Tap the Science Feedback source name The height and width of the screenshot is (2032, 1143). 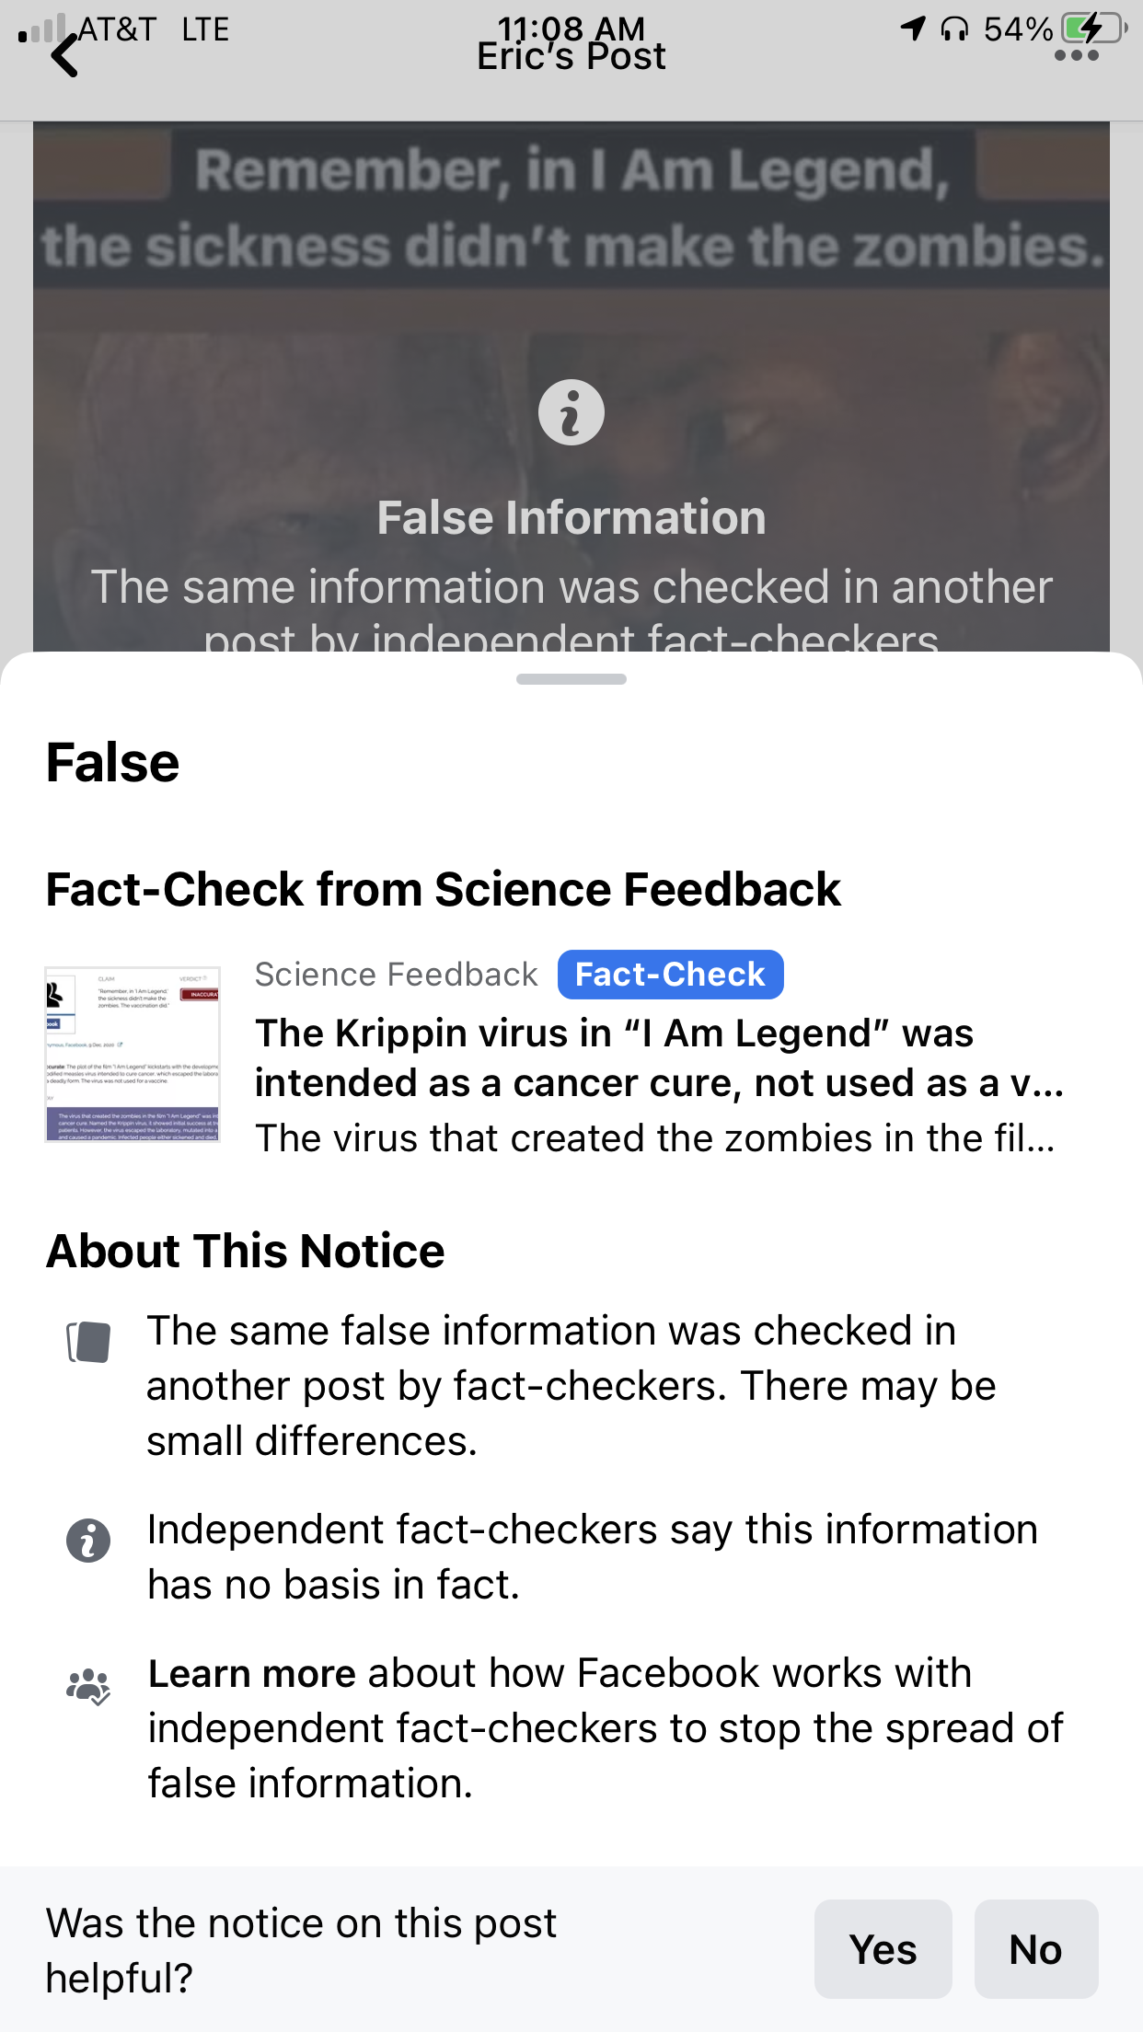[396, 975]
